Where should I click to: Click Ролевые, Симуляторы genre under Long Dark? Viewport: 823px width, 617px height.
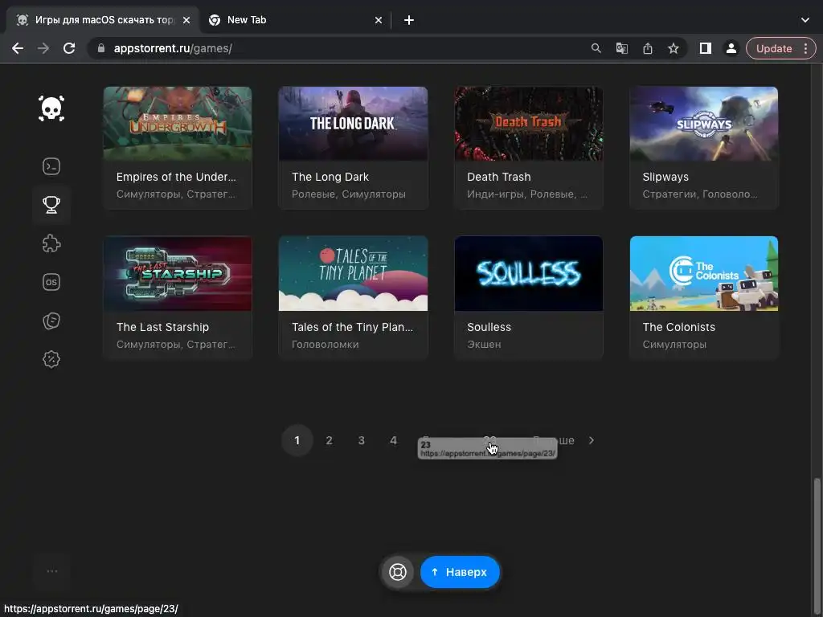tap(349, 194)
